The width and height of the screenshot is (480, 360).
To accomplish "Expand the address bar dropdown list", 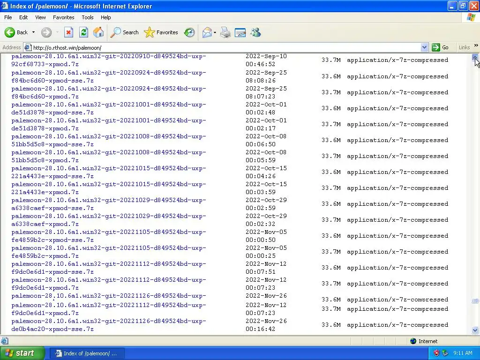I will [424, 47].
